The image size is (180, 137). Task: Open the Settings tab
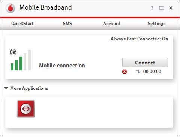[x=156, y=24]
